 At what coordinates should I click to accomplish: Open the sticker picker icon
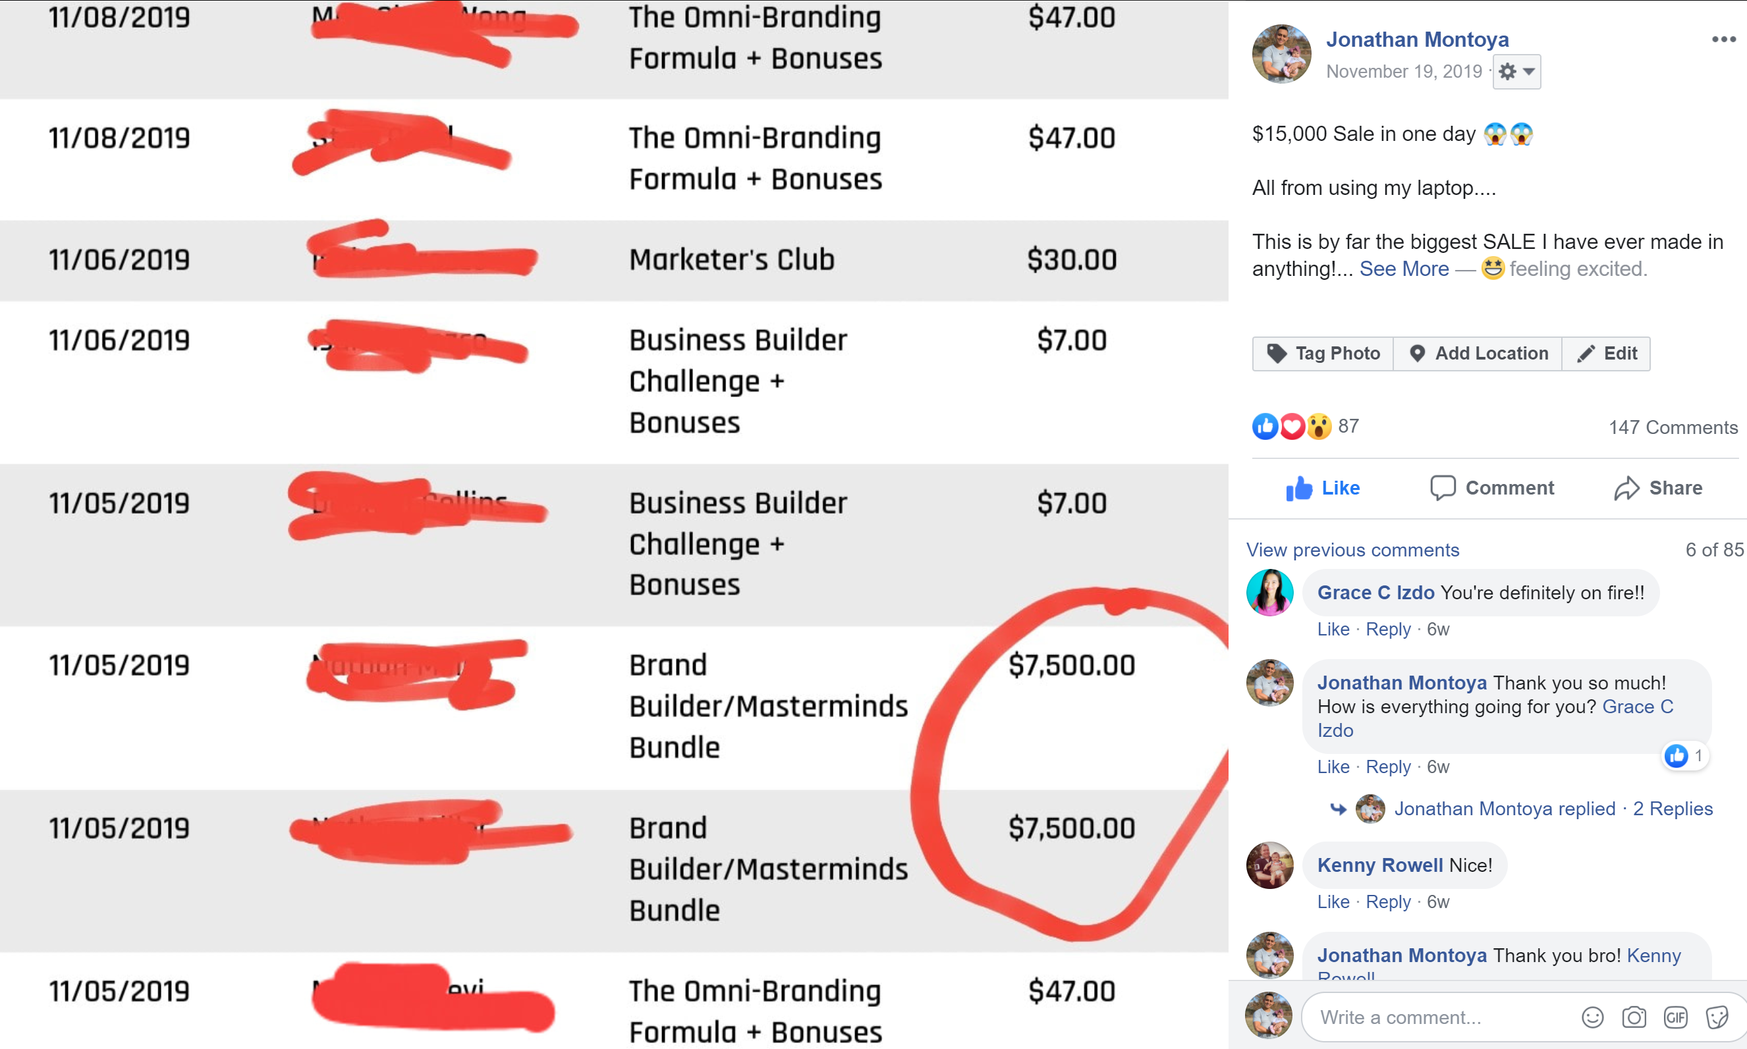1717,1017
